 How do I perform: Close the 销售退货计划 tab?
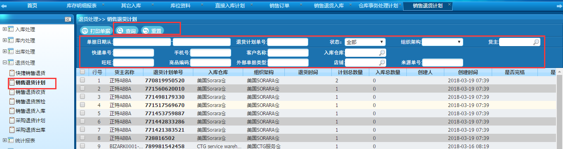click(x=449, y=4)
